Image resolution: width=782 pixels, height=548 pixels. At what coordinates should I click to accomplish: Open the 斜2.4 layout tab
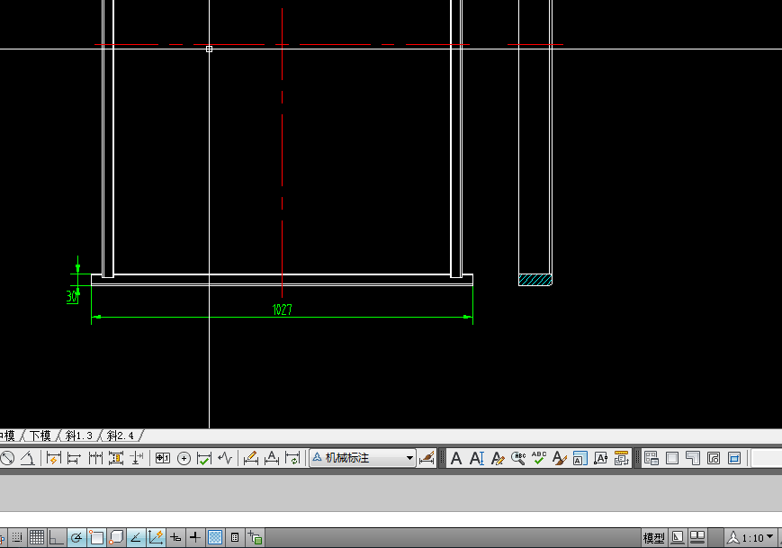(120, 436)
